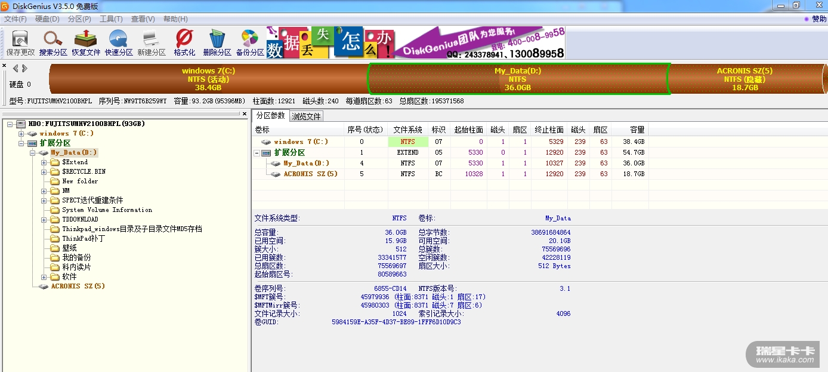
Task: Click the 赞助 sponsor icon in the menu bar
Action: [807, 19]
